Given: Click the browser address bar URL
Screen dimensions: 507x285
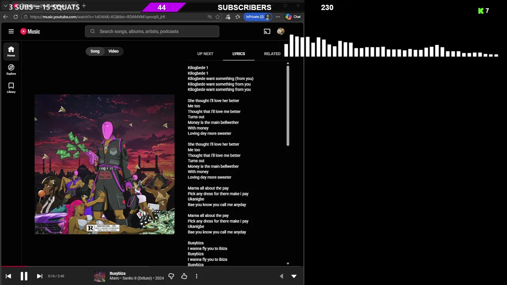Looking at the screenshot, I should 97,17.
